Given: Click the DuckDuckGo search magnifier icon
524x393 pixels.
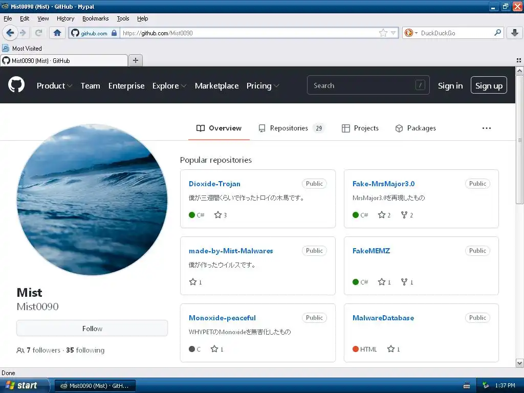Looking at the screenshot, I should click(497, 32).
